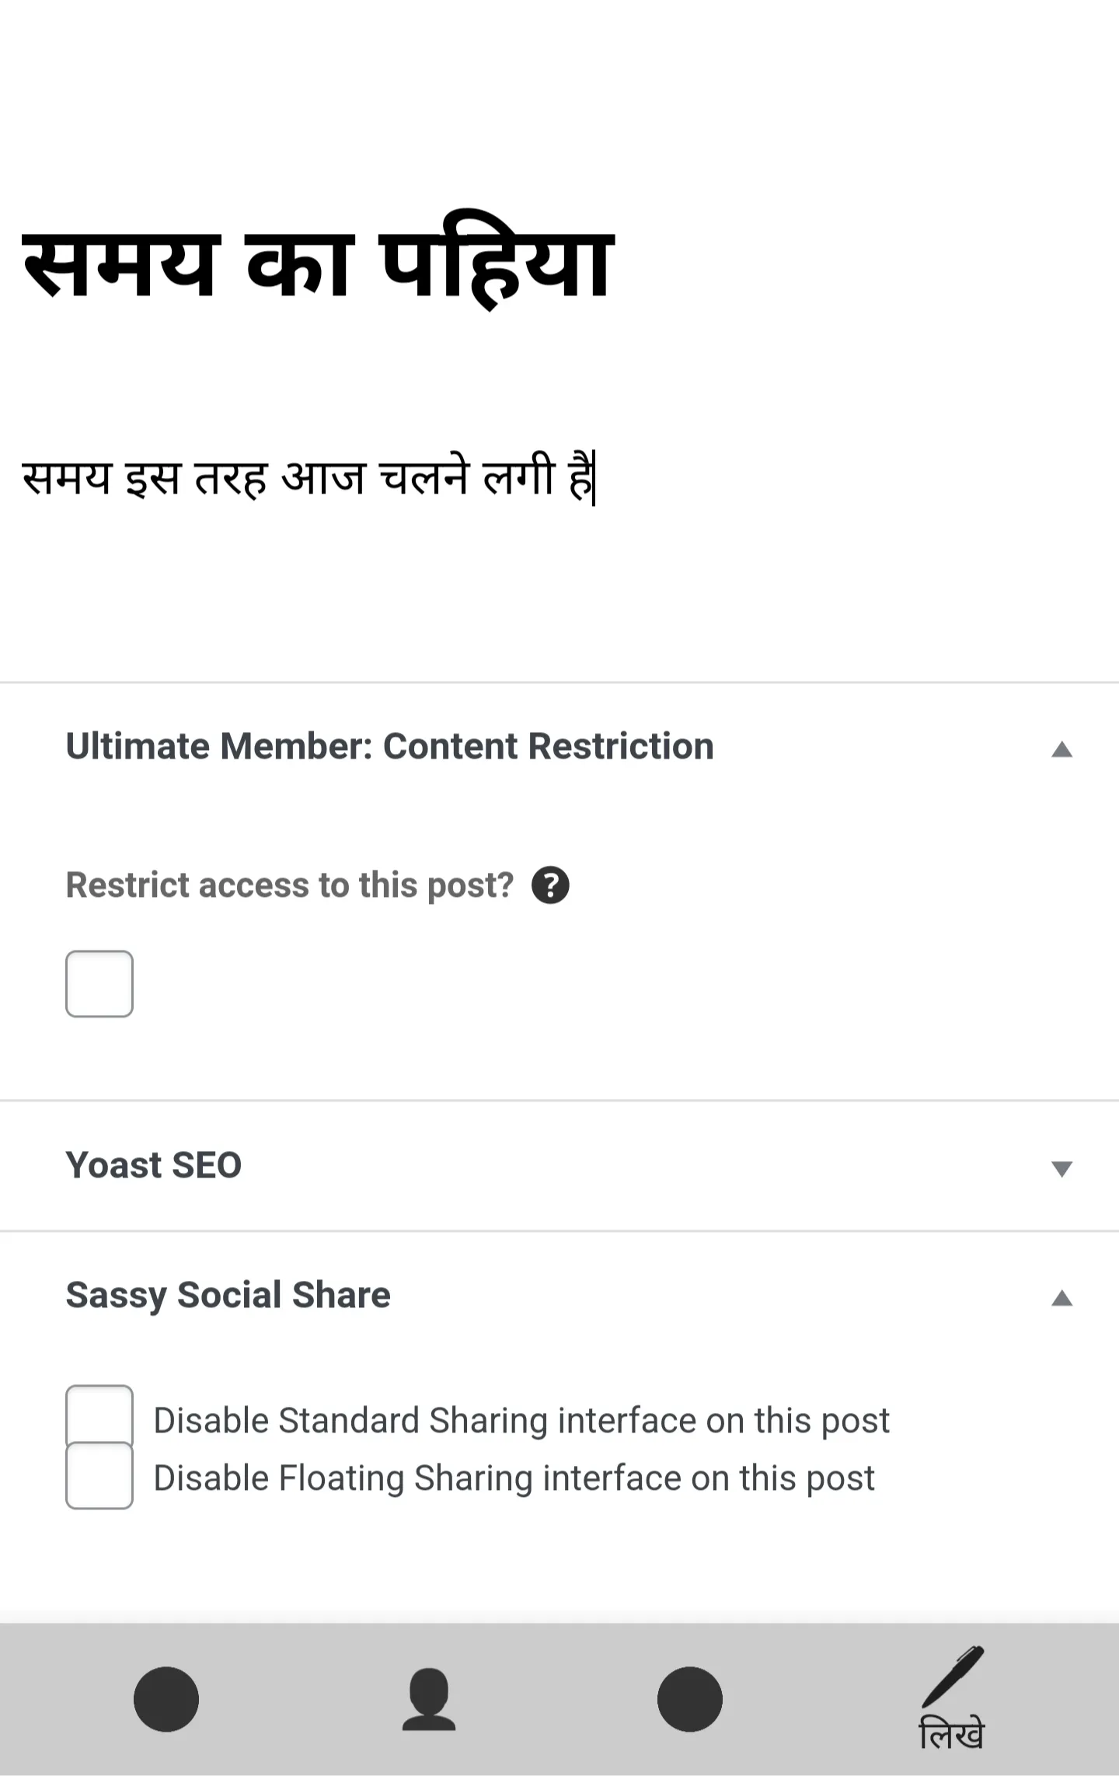1119x1776 pixels.
Task: Click the Sassy Social Share heading
Action: (228, 1296)
